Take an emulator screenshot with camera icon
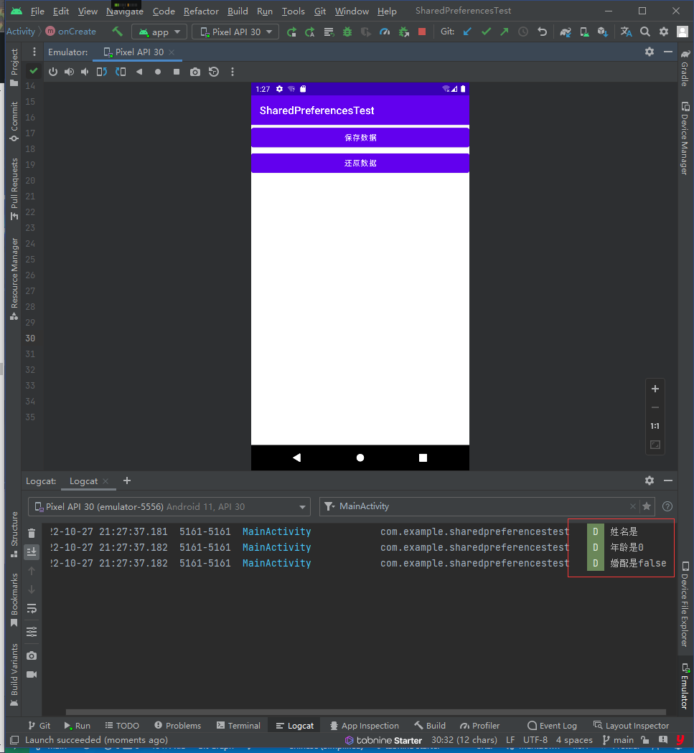Image resolution: width=694 pixels, height=753 pixels. (195, 72)
